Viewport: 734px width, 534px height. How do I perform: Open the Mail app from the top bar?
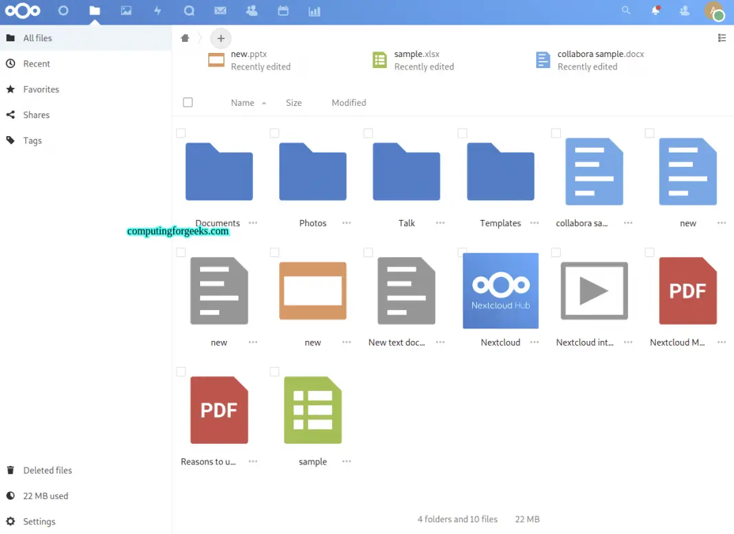(x=220, y=11)
